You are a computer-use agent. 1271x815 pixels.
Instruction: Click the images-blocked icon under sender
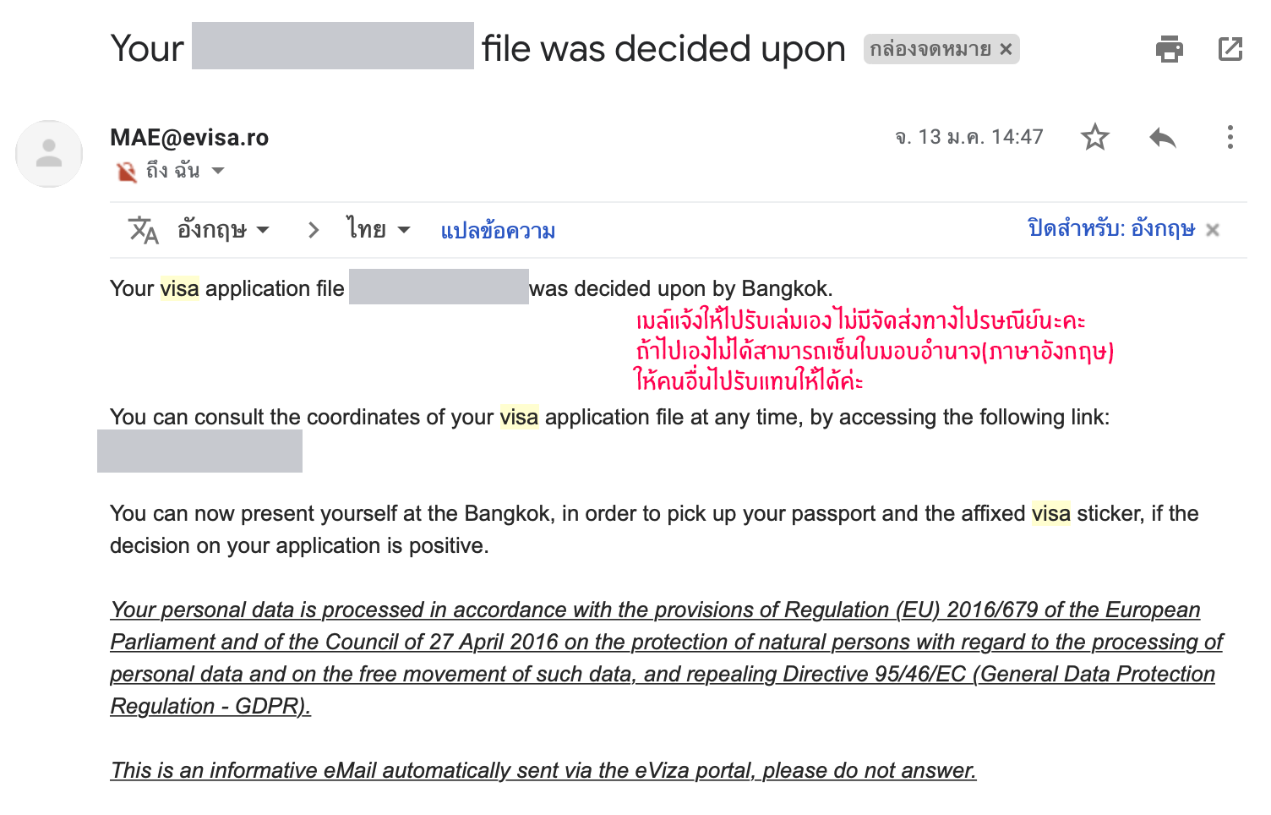126,172
